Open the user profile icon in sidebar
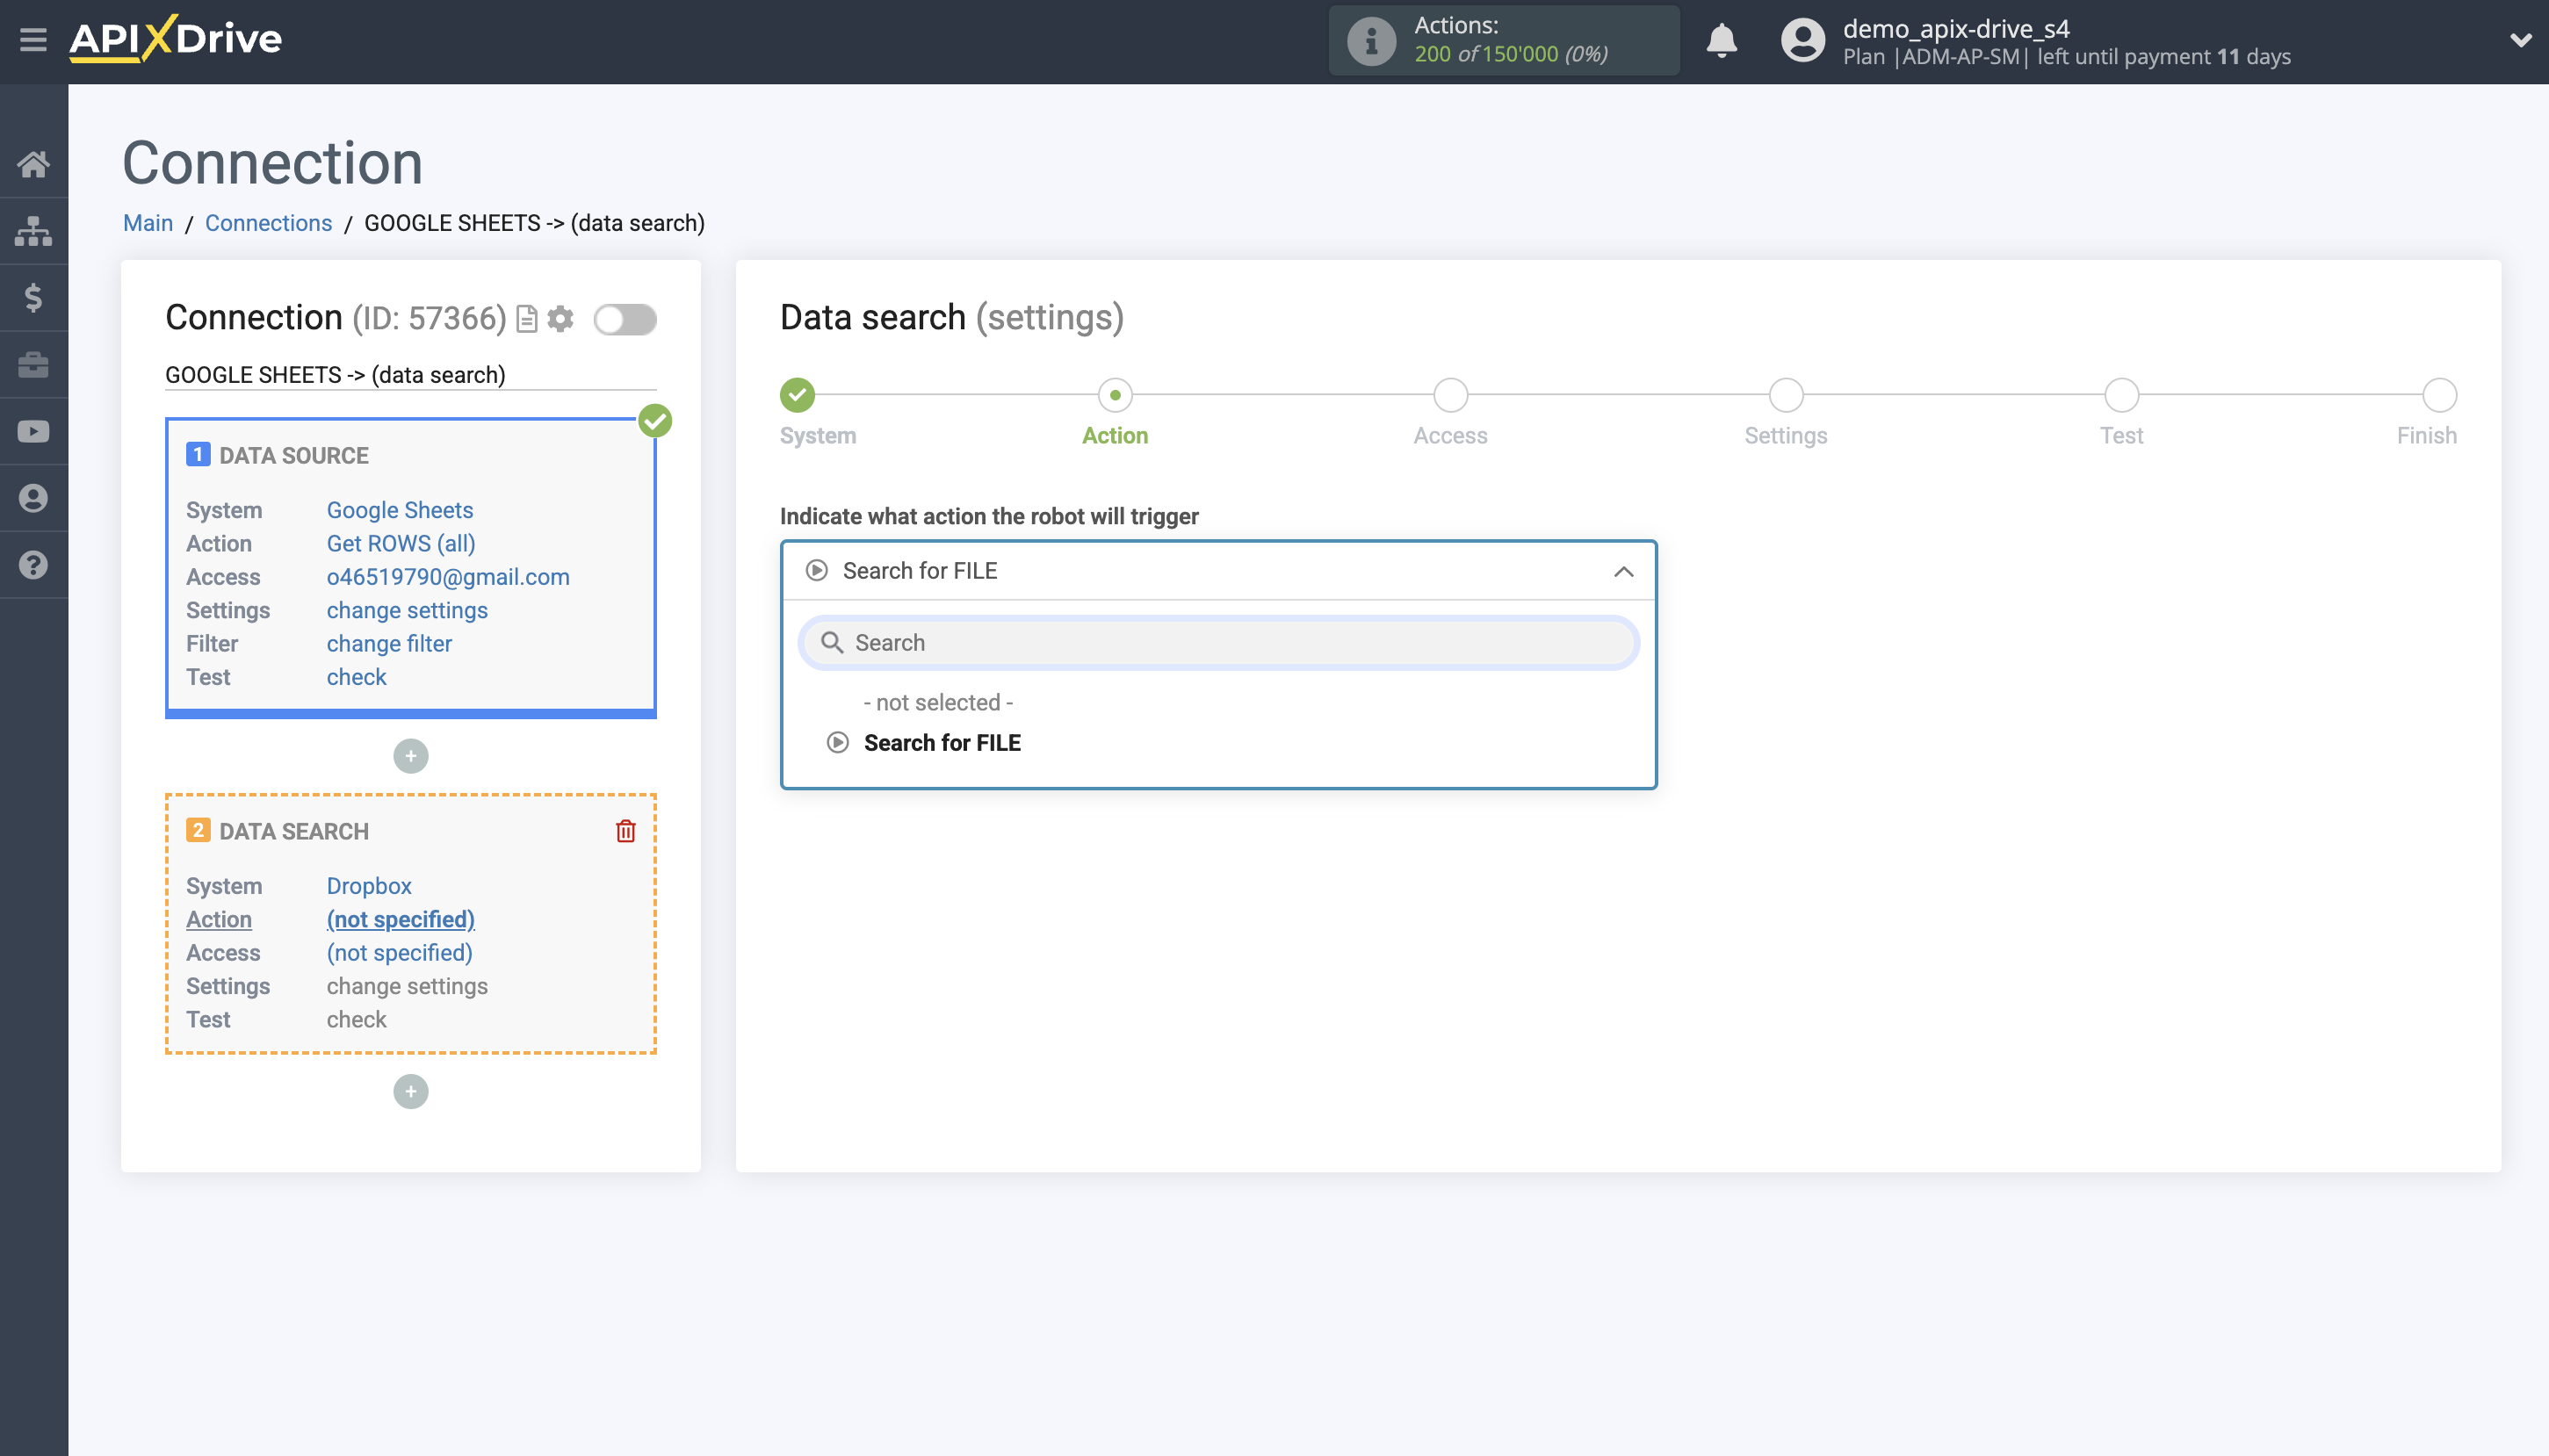 click(x=33, y=497)
